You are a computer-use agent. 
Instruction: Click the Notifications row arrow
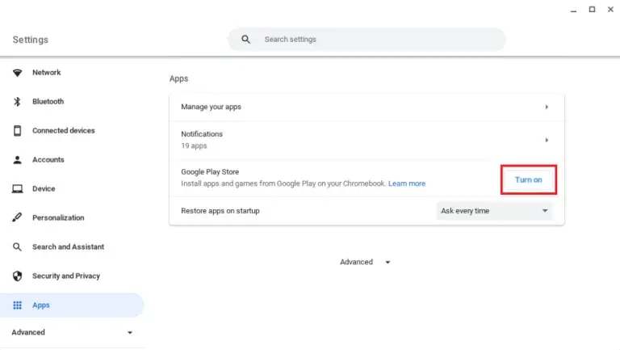tap(547, 140)
